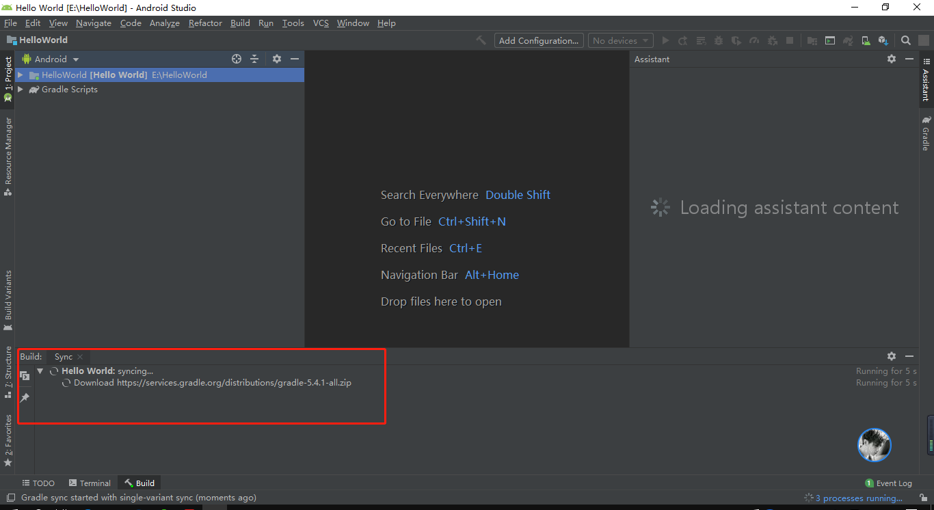Click the Run app play icon

coord(665,40)
